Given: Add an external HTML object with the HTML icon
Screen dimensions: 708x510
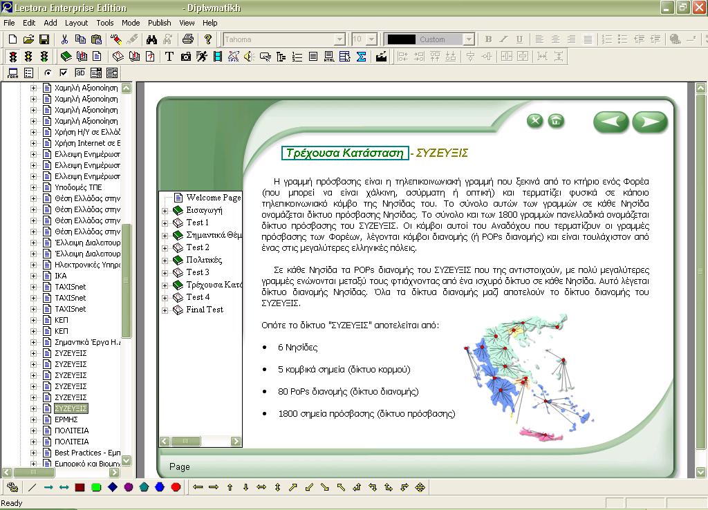Looking at the screenshot, I should coord(329,57).
